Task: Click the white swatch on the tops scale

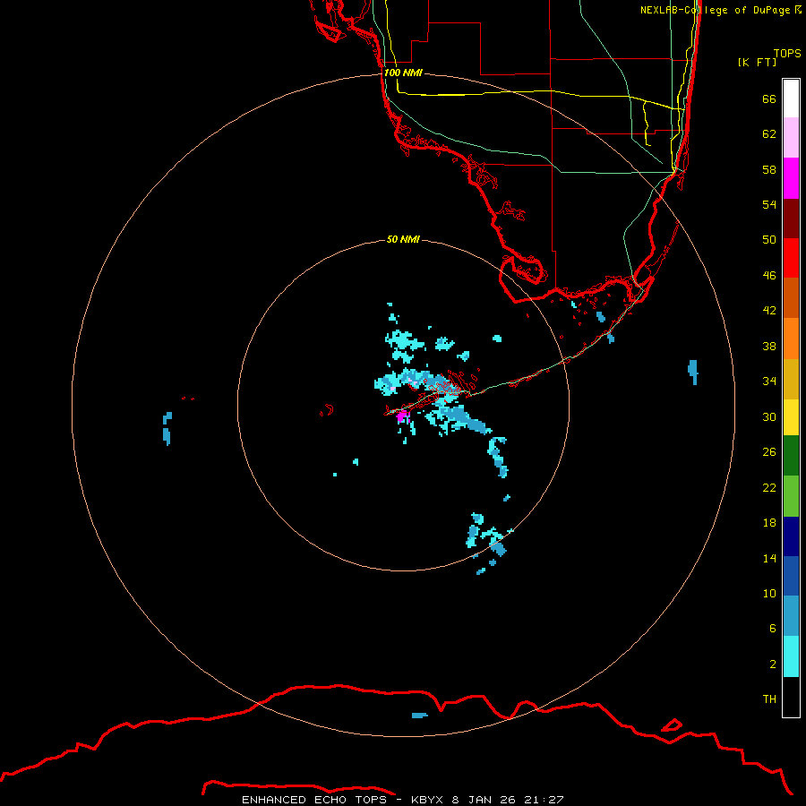Action: point(791,99)
